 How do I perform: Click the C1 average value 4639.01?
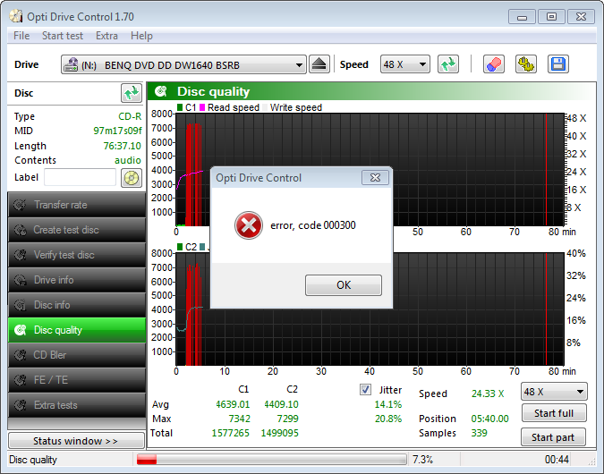pyautogui.click(x=233, y=404)
